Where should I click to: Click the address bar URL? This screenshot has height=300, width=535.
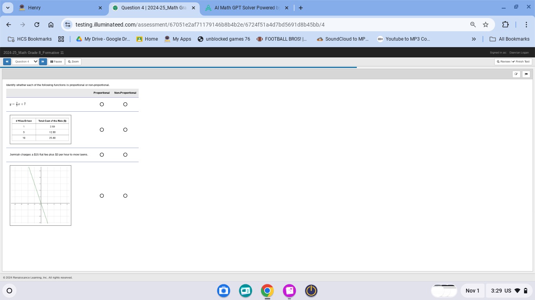pyautogui.click(x=200, y=25)
